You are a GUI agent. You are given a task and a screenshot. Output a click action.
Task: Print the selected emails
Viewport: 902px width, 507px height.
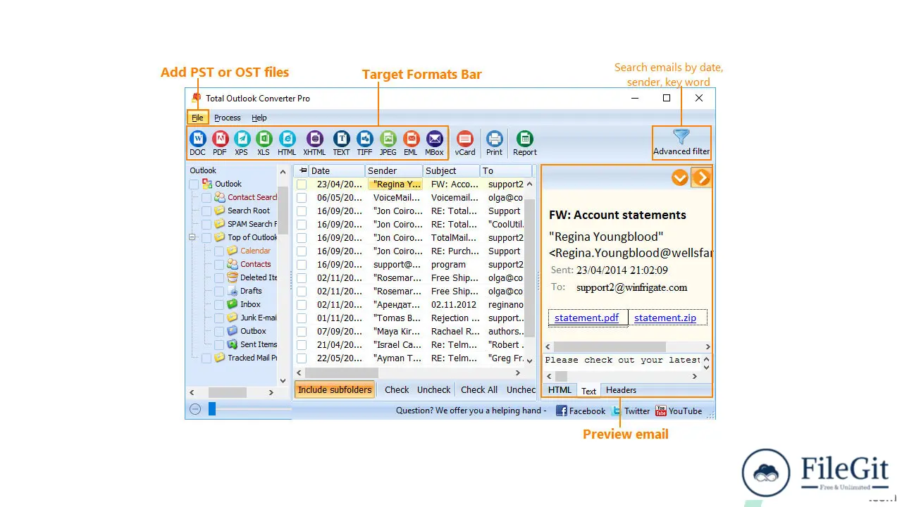point(495,143)
